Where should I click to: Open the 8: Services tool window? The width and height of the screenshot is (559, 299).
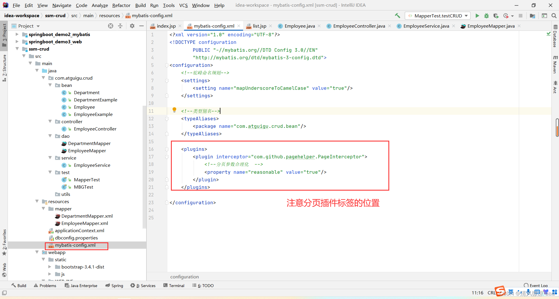(x=143, y=286)
